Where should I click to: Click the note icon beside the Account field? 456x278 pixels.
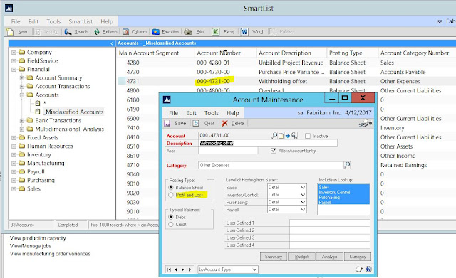coord(281,136)
